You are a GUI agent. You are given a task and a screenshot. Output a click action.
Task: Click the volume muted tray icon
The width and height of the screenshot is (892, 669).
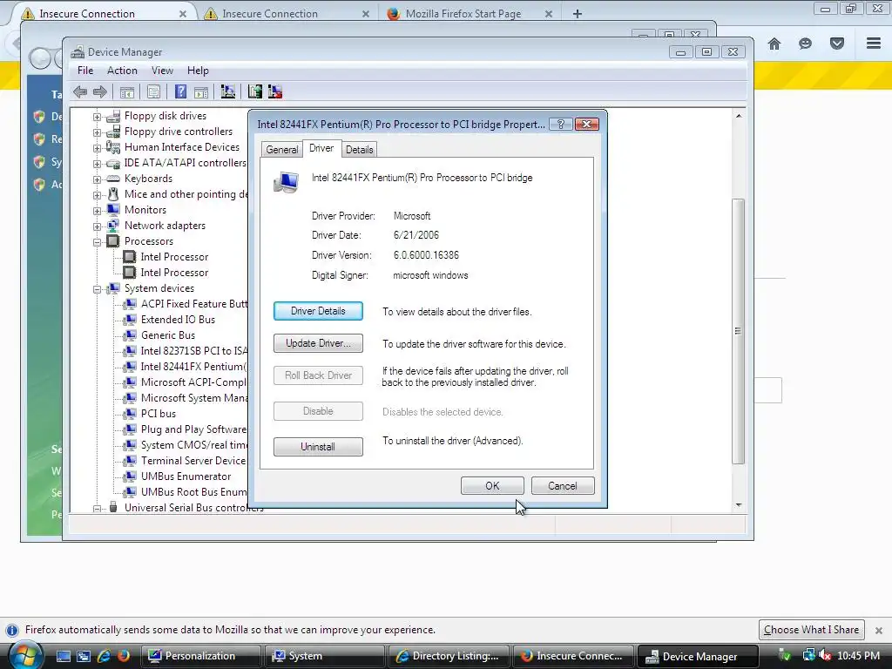tap(825, 656)
